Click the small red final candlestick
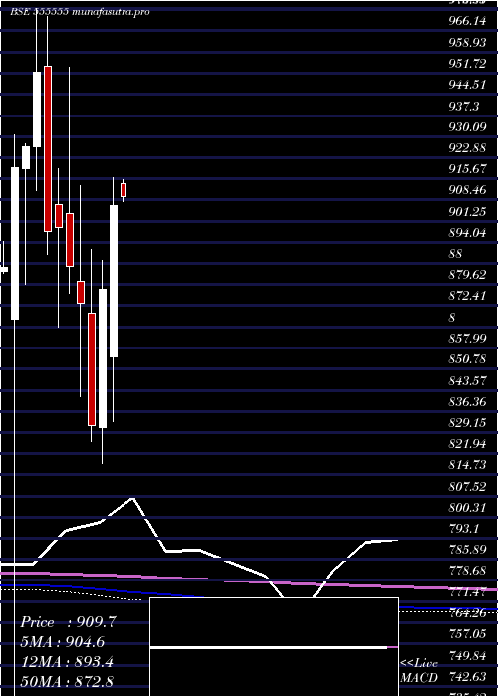The height and width of the screenshot is (697, 498). pyautogui.click(x=124, y=190)
